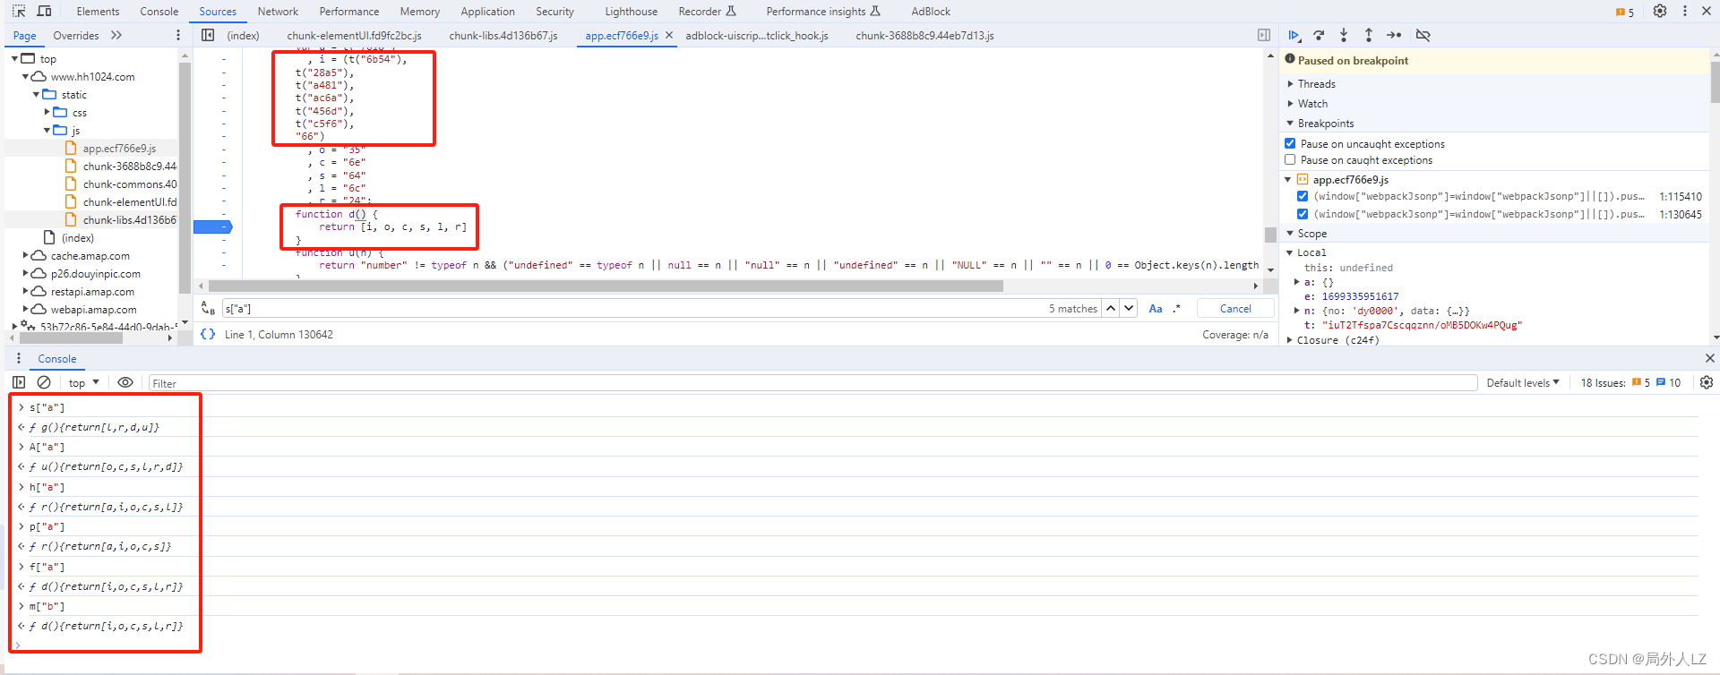
Task: Click the navigator pane horizontal scrollbar
Action: pos(71,338)
